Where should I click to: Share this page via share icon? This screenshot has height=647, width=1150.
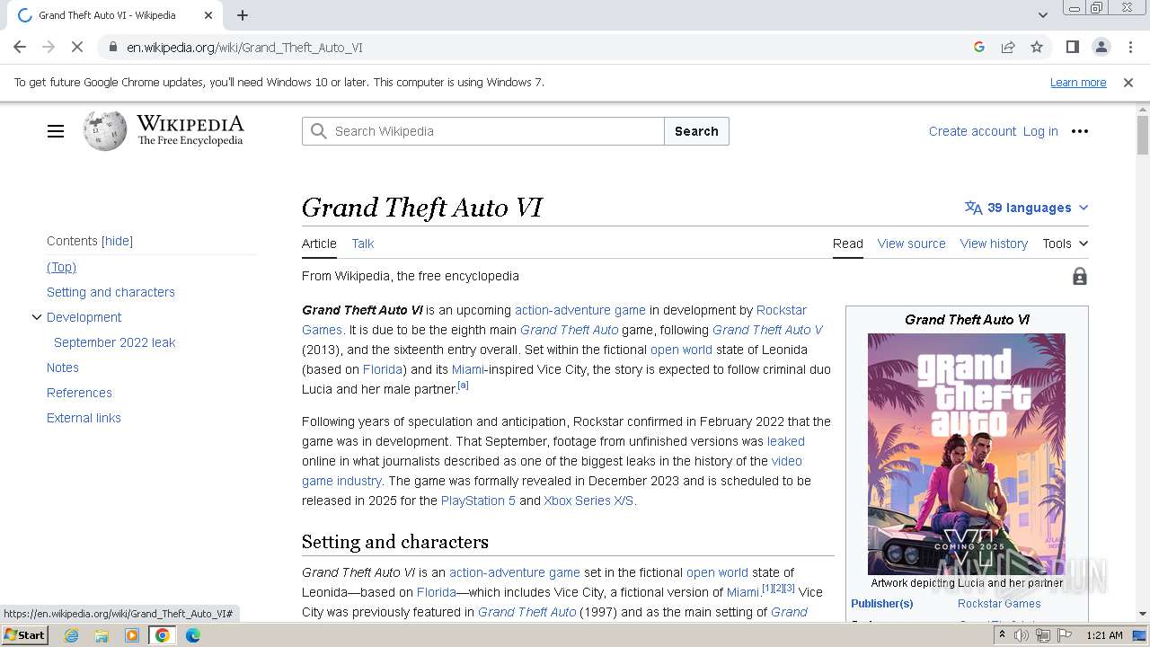(x=1008, y=47)
